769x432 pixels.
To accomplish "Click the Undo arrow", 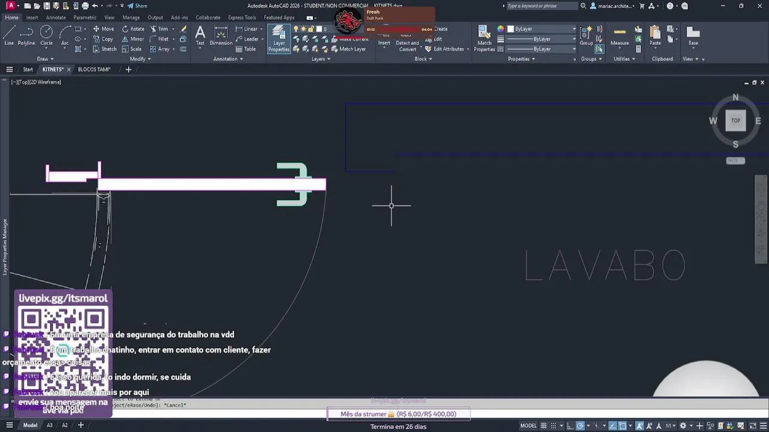I will pyautogui.click(x=95, y=6).
